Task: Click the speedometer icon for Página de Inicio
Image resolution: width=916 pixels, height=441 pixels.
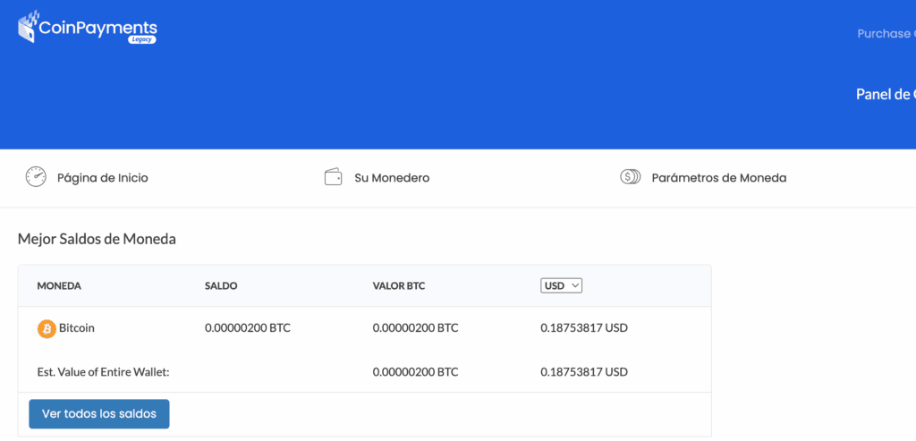Action: coord(36,177)
